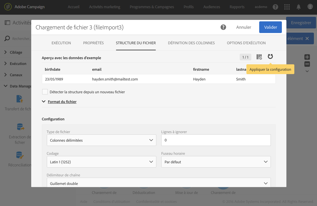Select the Transfert de fichier activity icon
The image size is (317, 206).
tap(20, 99)
